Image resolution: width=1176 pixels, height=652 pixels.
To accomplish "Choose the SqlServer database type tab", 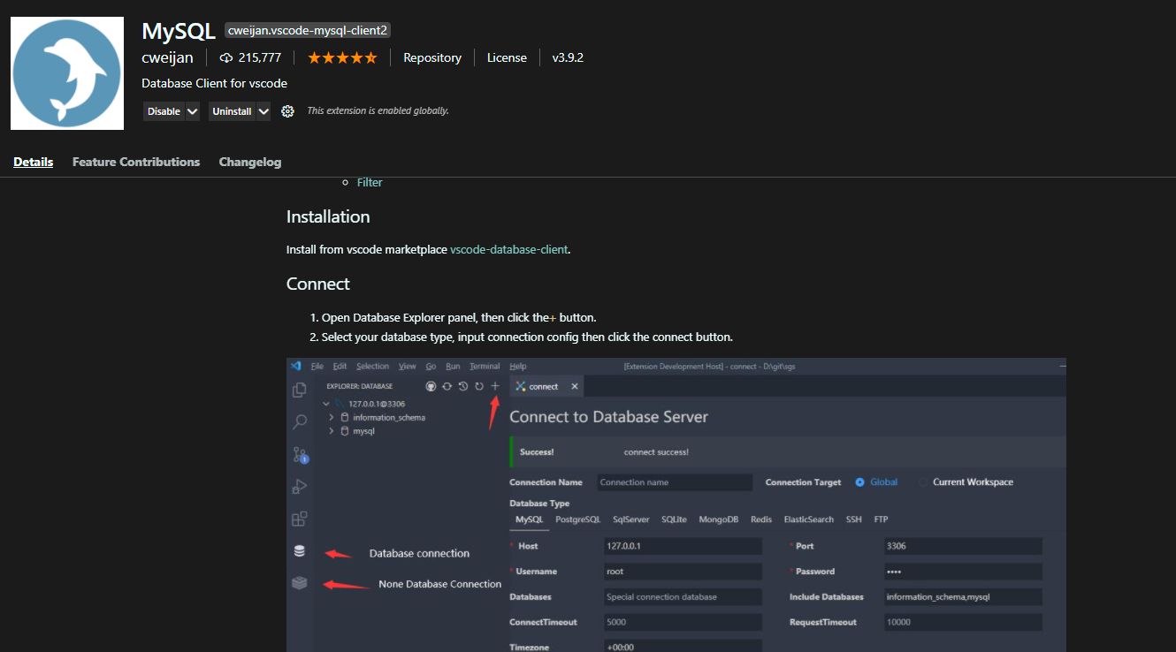I will point(631,519).
